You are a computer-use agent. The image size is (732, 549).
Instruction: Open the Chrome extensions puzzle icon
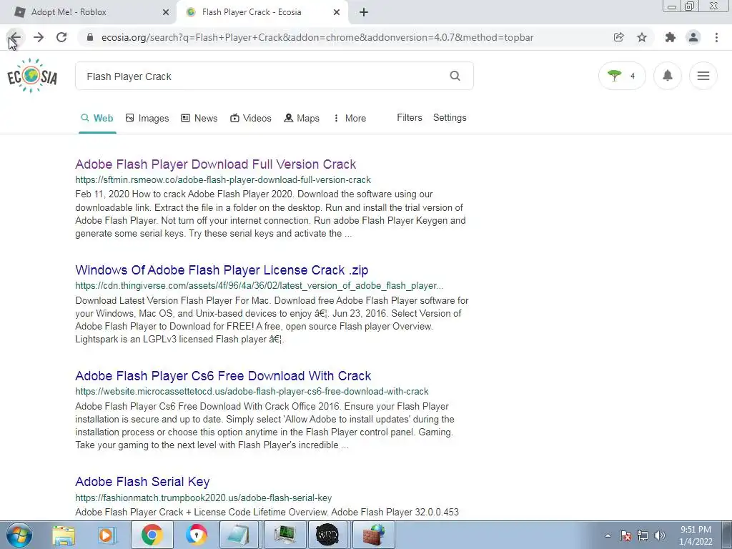(671, 37)
